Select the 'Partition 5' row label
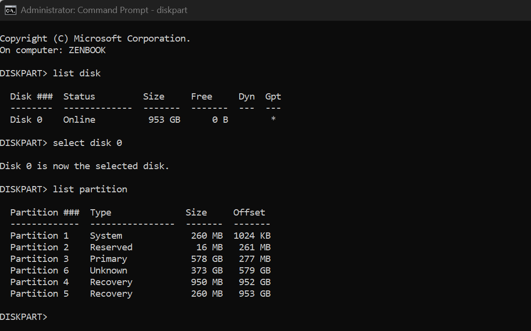The width and height of the screenshot is (531, 331). 39,293
